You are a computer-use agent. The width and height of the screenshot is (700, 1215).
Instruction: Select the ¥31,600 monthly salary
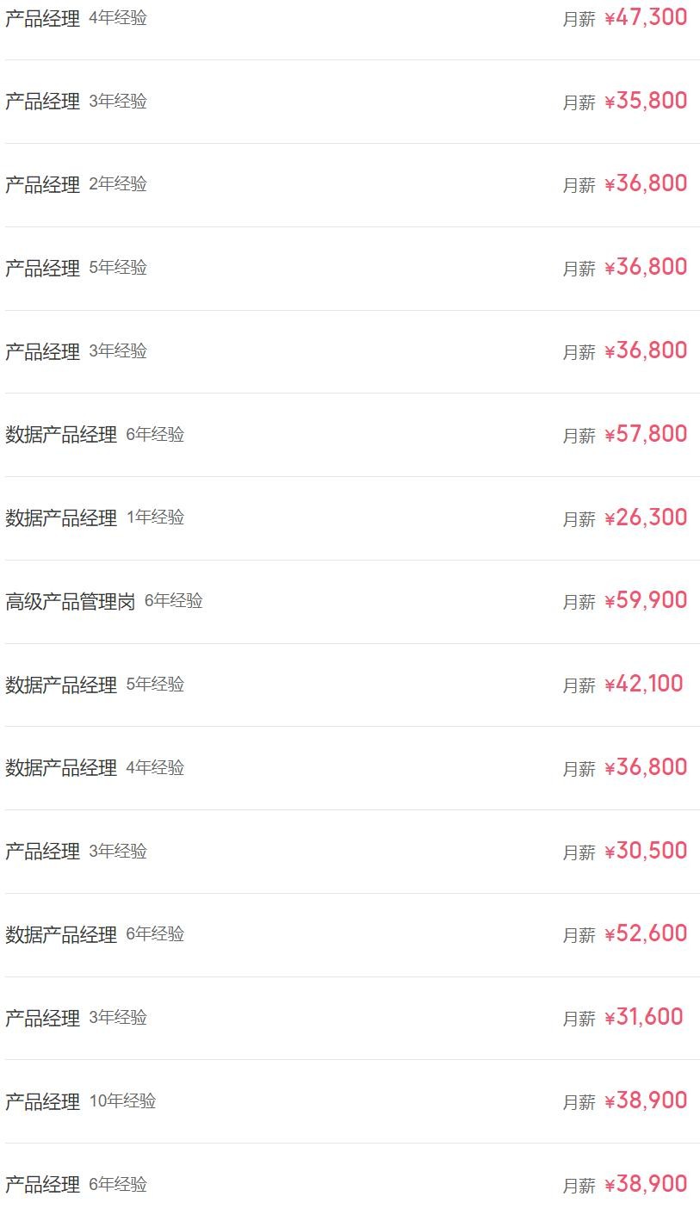click(644, 1017)
